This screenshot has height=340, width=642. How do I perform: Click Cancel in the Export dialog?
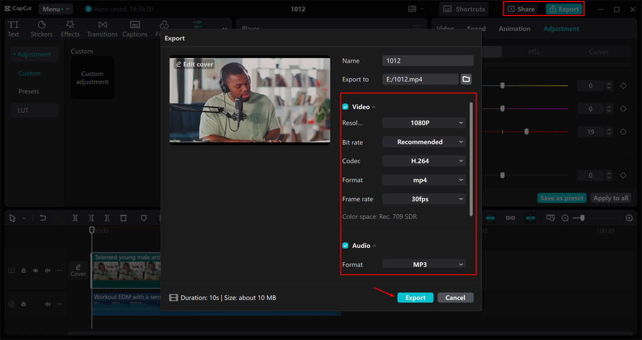(x=455, y=297)
